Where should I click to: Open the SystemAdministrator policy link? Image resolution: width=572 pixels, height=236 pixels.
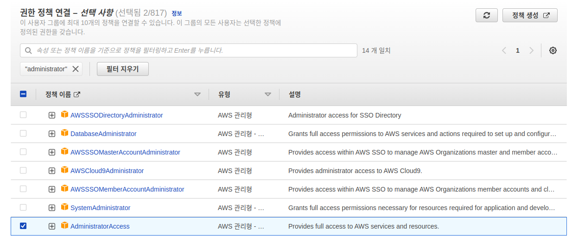coord(101,208)
